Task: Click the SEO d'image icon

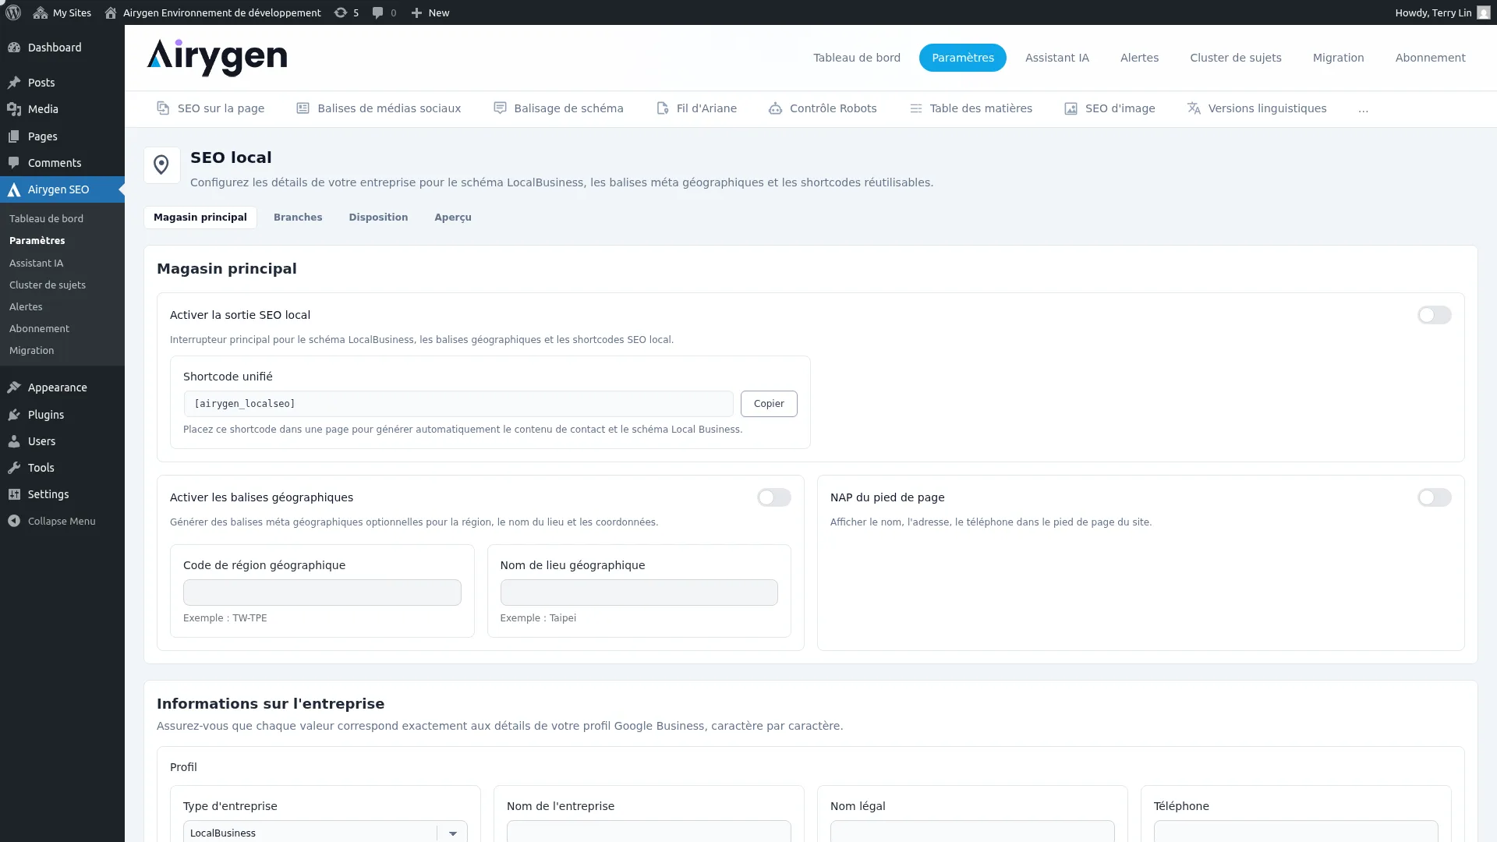Action: (1071, 108)
